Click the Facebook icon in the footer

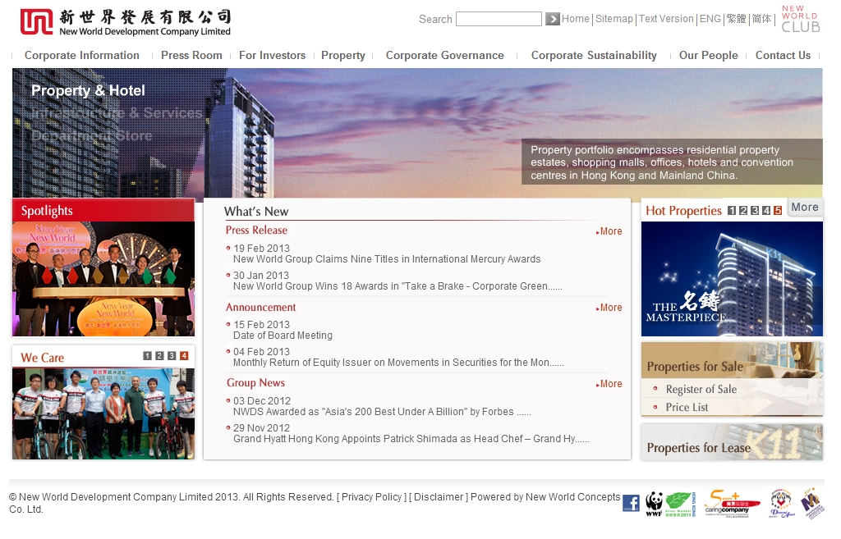pyautogui.click(x=631, y=503)
